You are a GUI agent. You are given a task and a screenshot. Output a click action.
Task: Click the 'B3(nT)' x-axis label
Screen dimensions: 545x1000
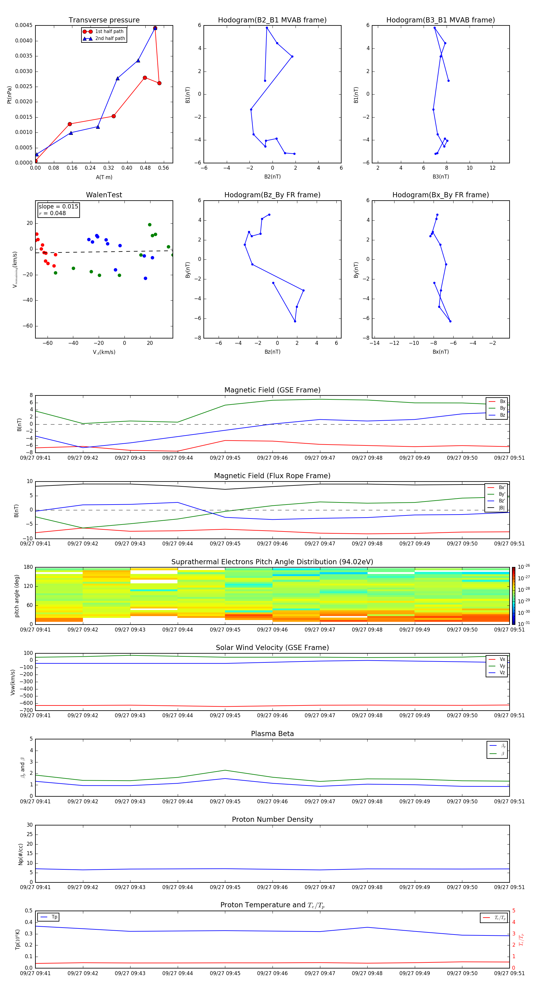(x=441, y=177)
